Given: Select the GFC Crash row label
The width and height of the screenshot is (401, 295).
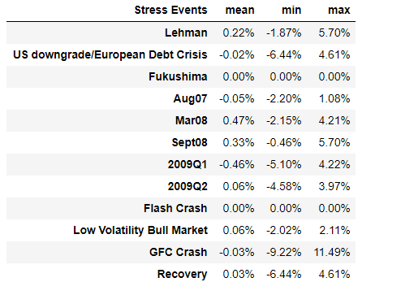Looking at the screenshot, I should coord(179,252).
